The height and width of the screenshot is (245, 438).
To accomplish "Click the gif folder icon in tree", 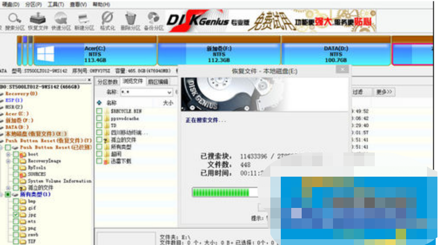I will pyautogui.click(x=23, y=208).
